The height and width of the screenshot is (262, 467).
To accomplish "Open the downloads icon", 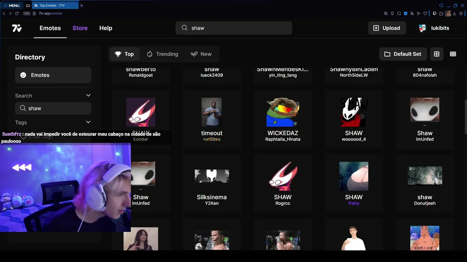I will pyautogui.click(x=455, y=13).
